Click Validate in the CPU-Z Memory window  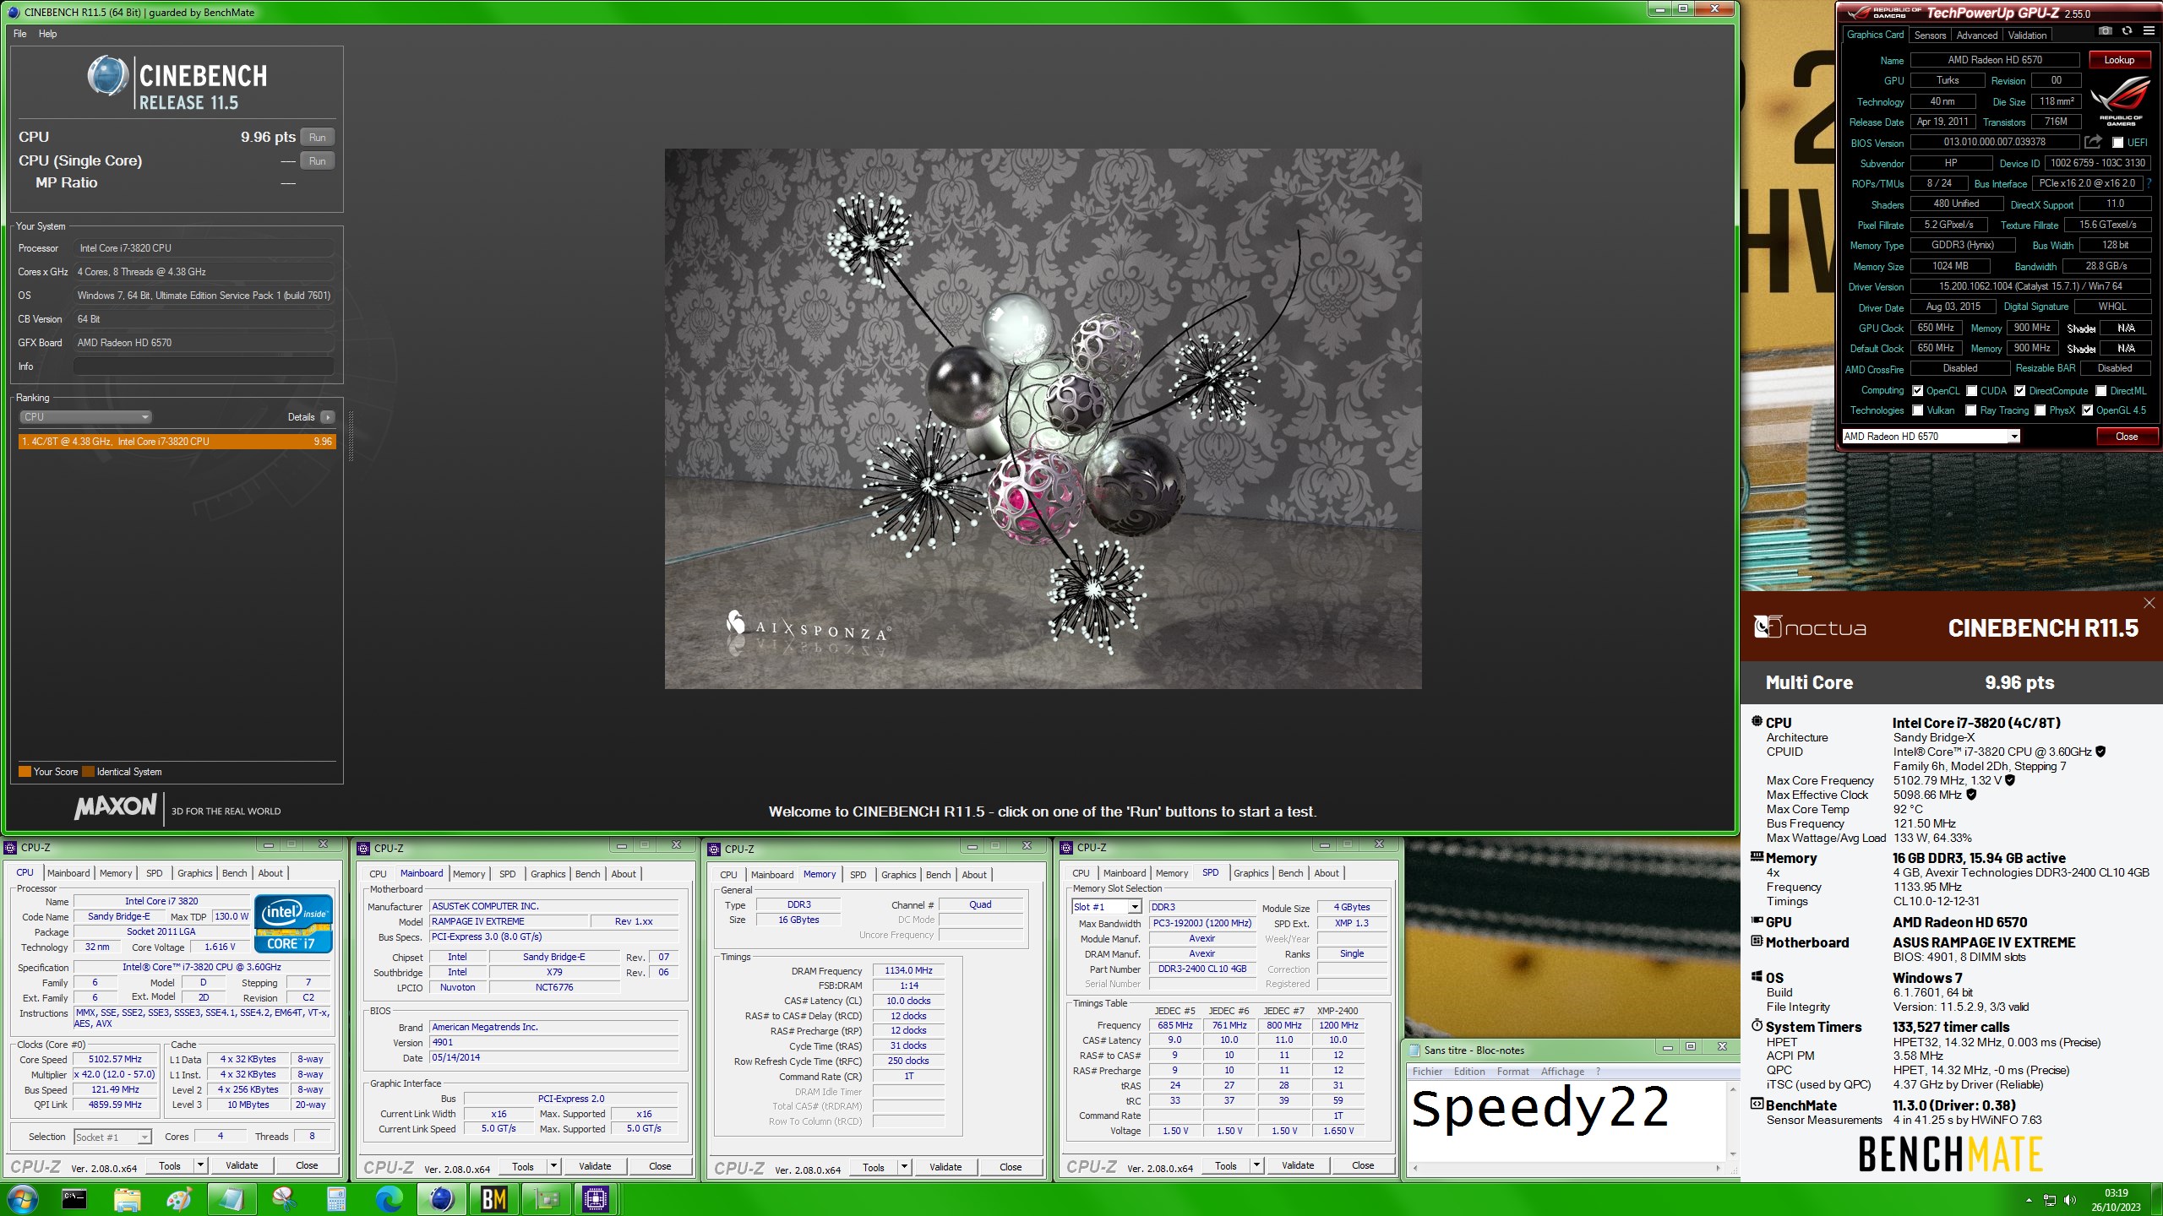945,1167
